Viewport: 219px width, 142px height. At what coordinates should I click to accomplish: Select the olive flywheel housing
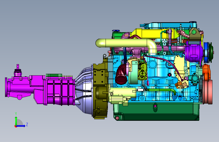click(101, 91)
